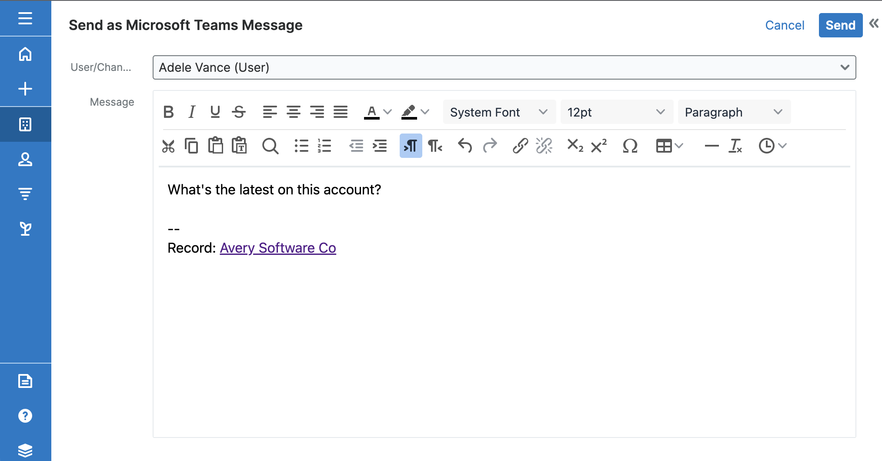
Task: Open find and replace in the editor
Action: (x=270, y=146)
